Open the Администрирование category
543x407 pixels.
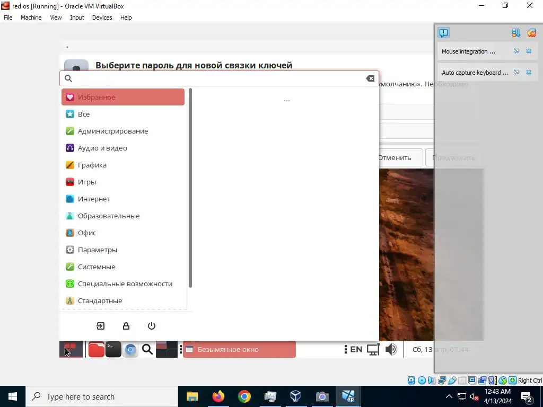click(x=123, y=131)
